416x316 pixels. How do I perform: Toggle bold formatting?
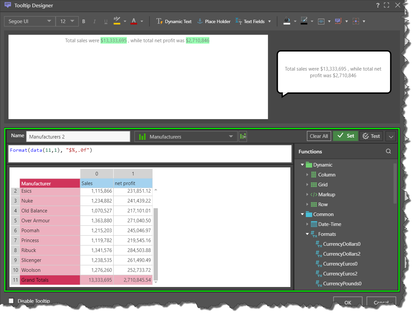[x=84, y=21]
